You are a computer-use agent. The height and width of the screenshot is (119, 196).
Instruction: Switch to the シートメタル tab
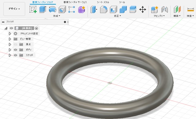pos(103,2)
